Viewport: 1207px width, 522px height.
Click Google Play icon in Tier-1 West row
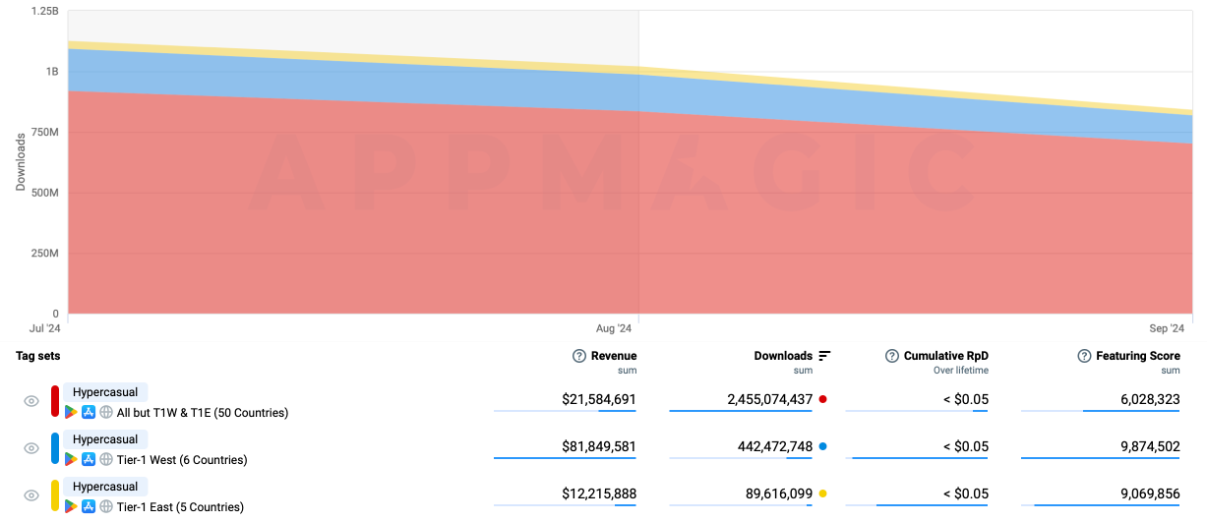tap(71, 459)
